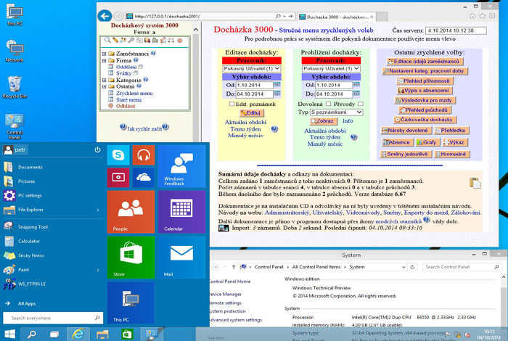Click the blue help icon after 'modrých otazníků'
The width and height of the screenshot is (508, 341).
pos(427,220)
